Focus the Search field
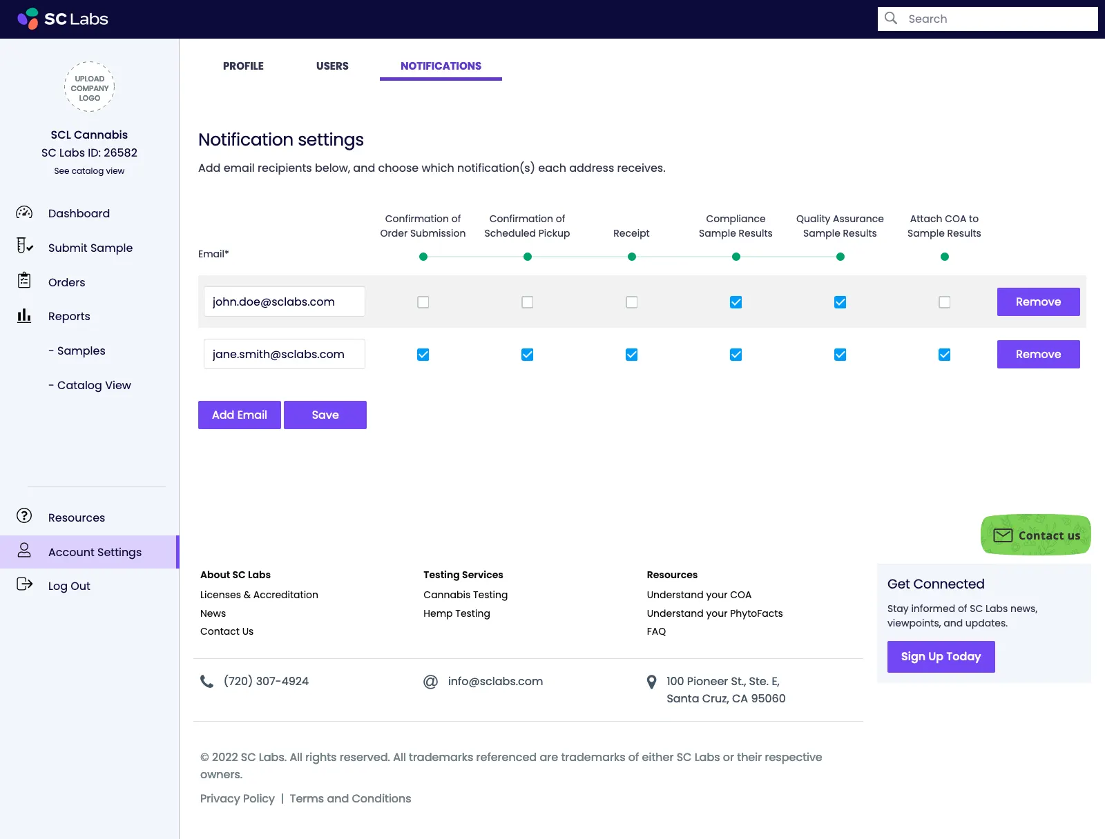1105x839 pixels. pos(988,19)
